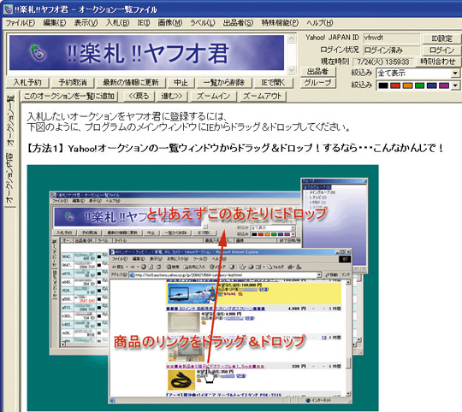Open the 全て表示 filter dropdown
Viewport: 462px width, 412px height.
(455, 73)
